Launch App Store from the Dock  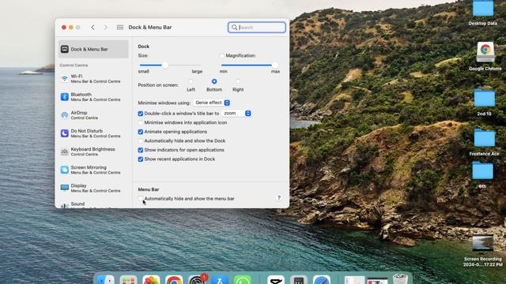pos(220,280)
